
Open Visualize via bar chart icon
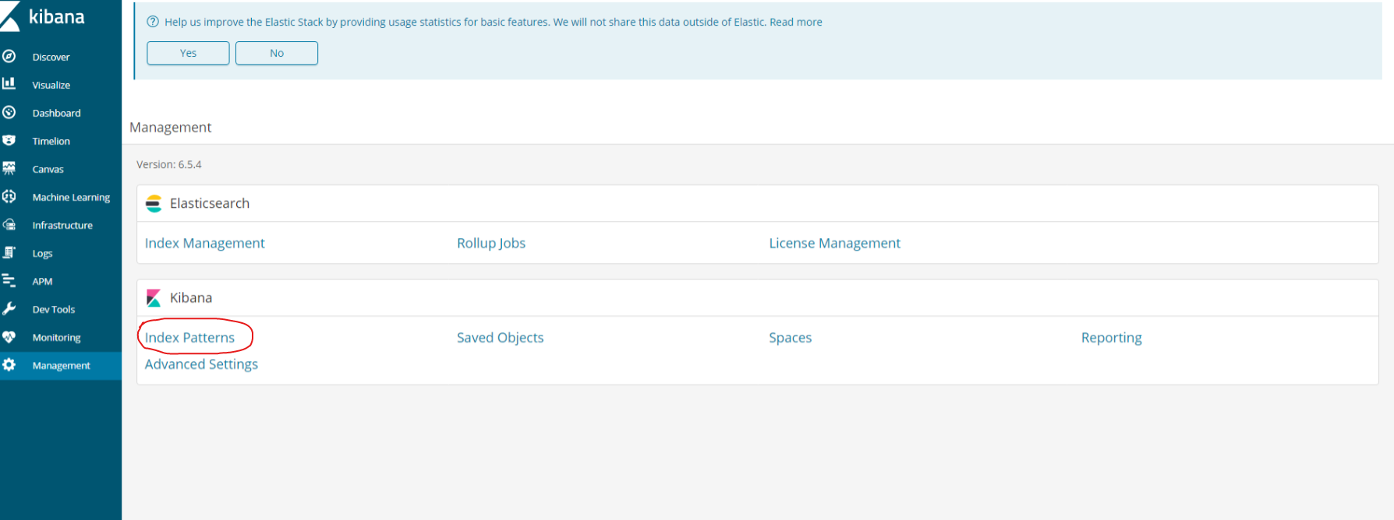click(x=9, y=83)
